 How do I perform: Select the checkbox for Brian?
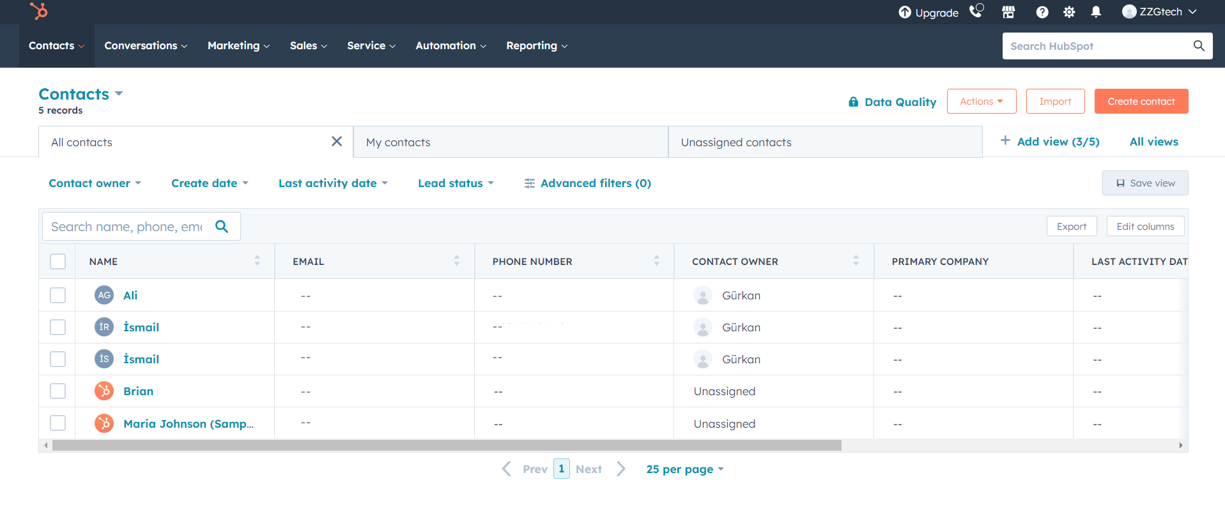pos(58,391)
